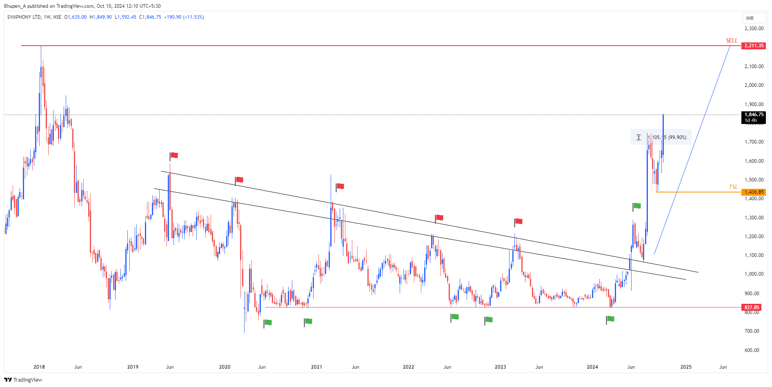Click the 600.00 price axis label

752,350
